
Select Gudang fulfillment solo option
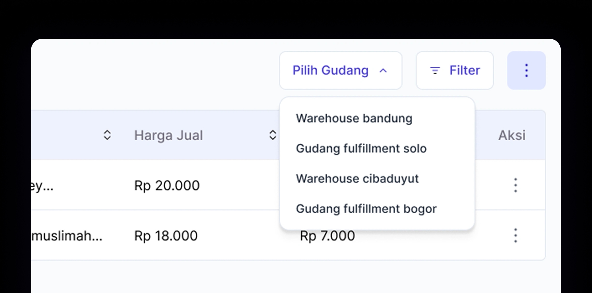(361, 148)
